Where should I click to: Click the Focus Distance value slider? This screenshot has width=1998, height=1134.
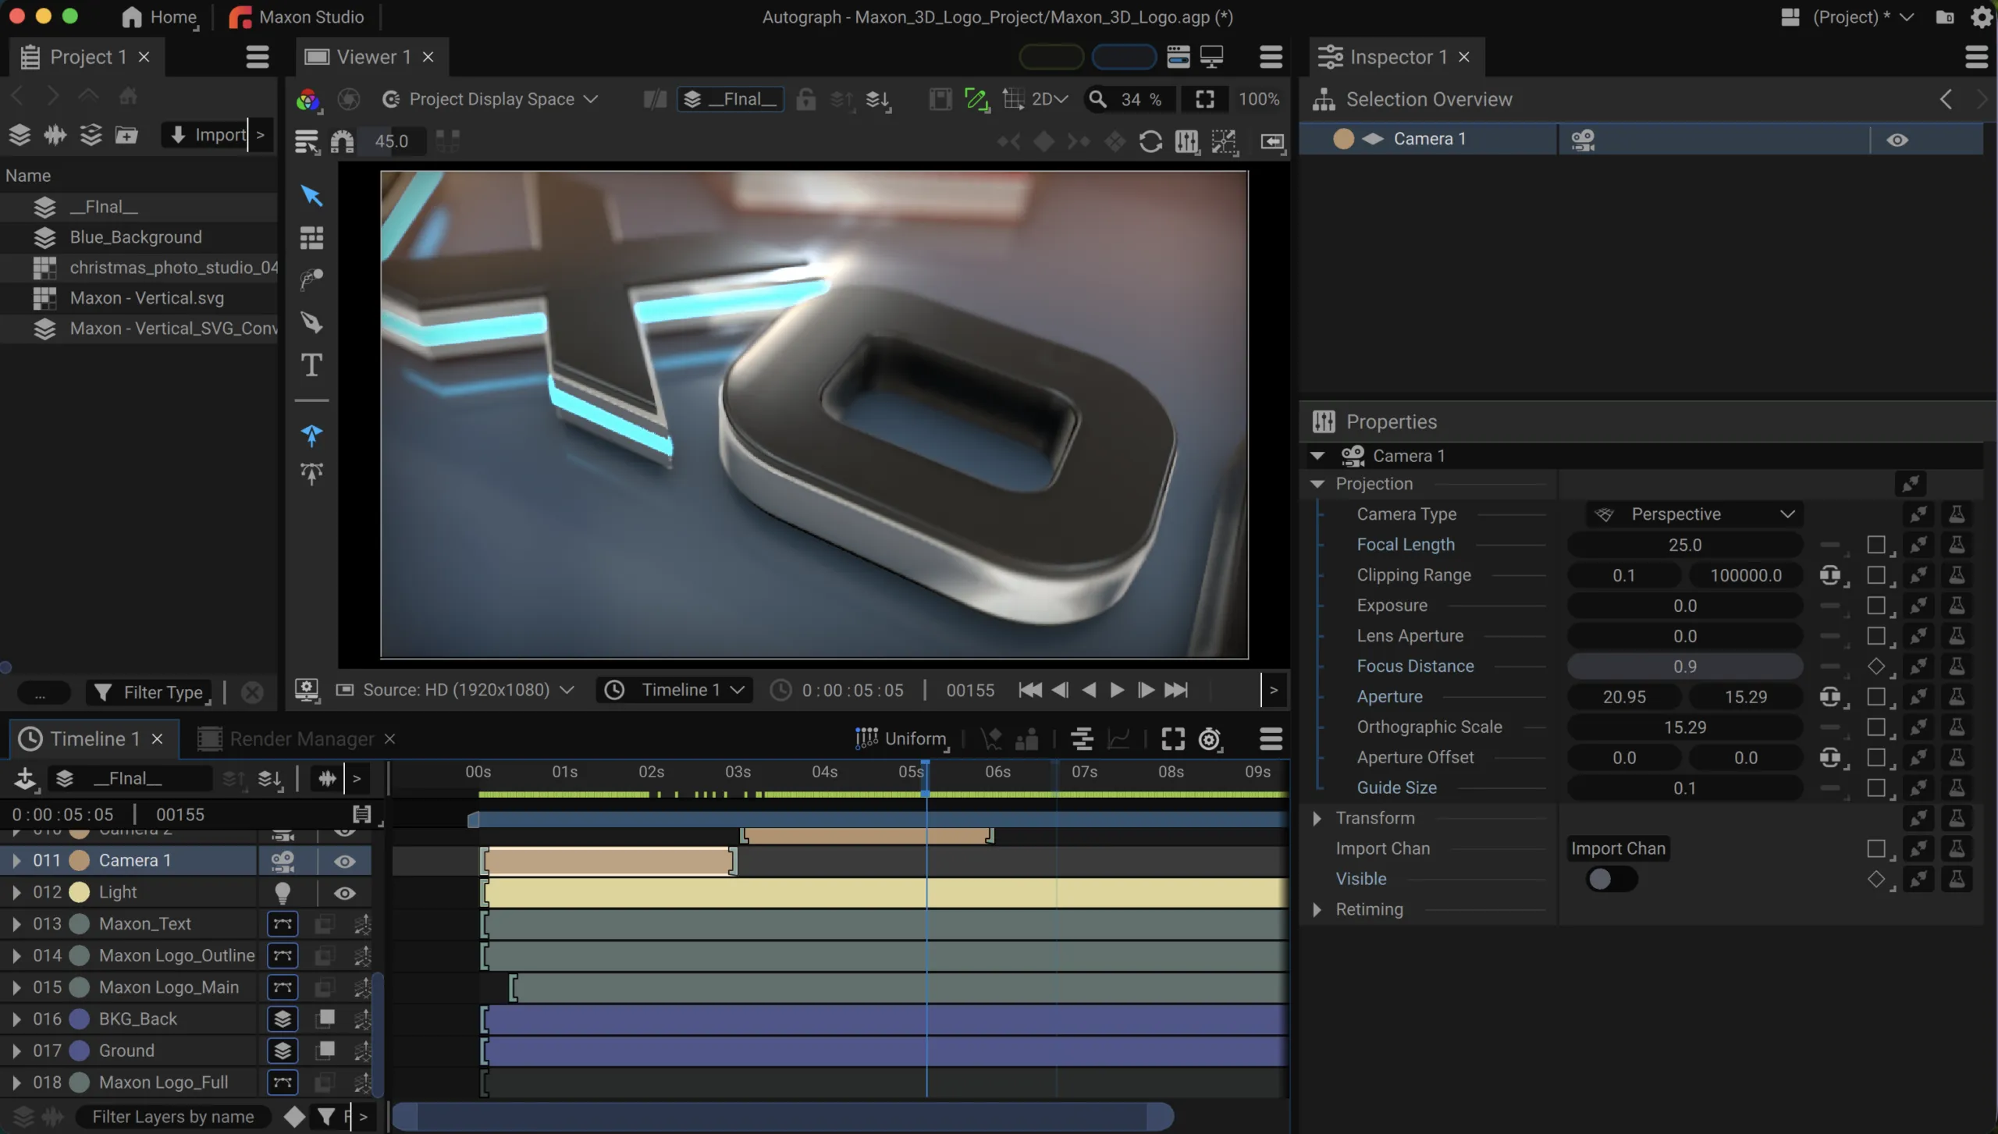1684,667
